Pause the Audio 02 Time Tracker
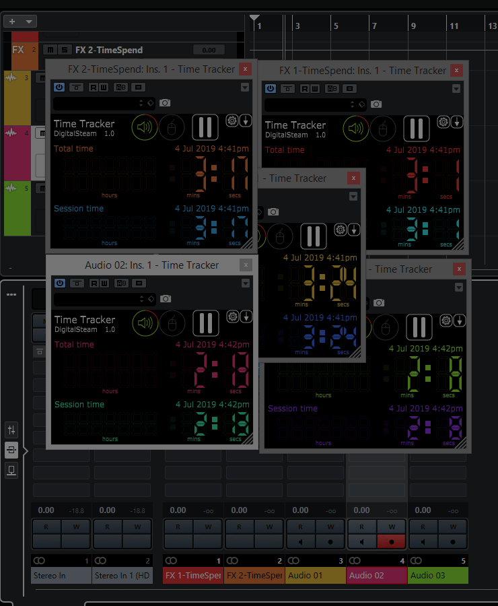The width and height of the screenshot is (498, 606). pyautogui.click(x=206, y=323)
